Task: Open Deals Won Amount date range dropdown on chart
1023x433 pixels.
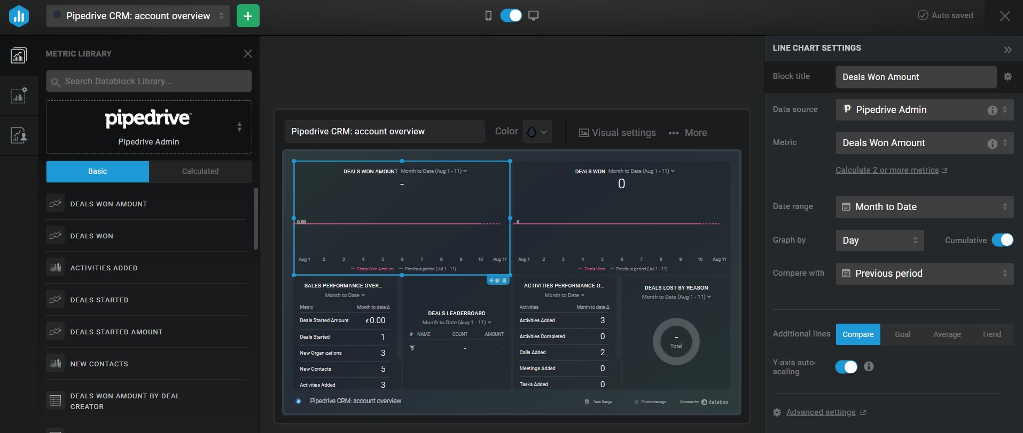Action: coord(434,171)
